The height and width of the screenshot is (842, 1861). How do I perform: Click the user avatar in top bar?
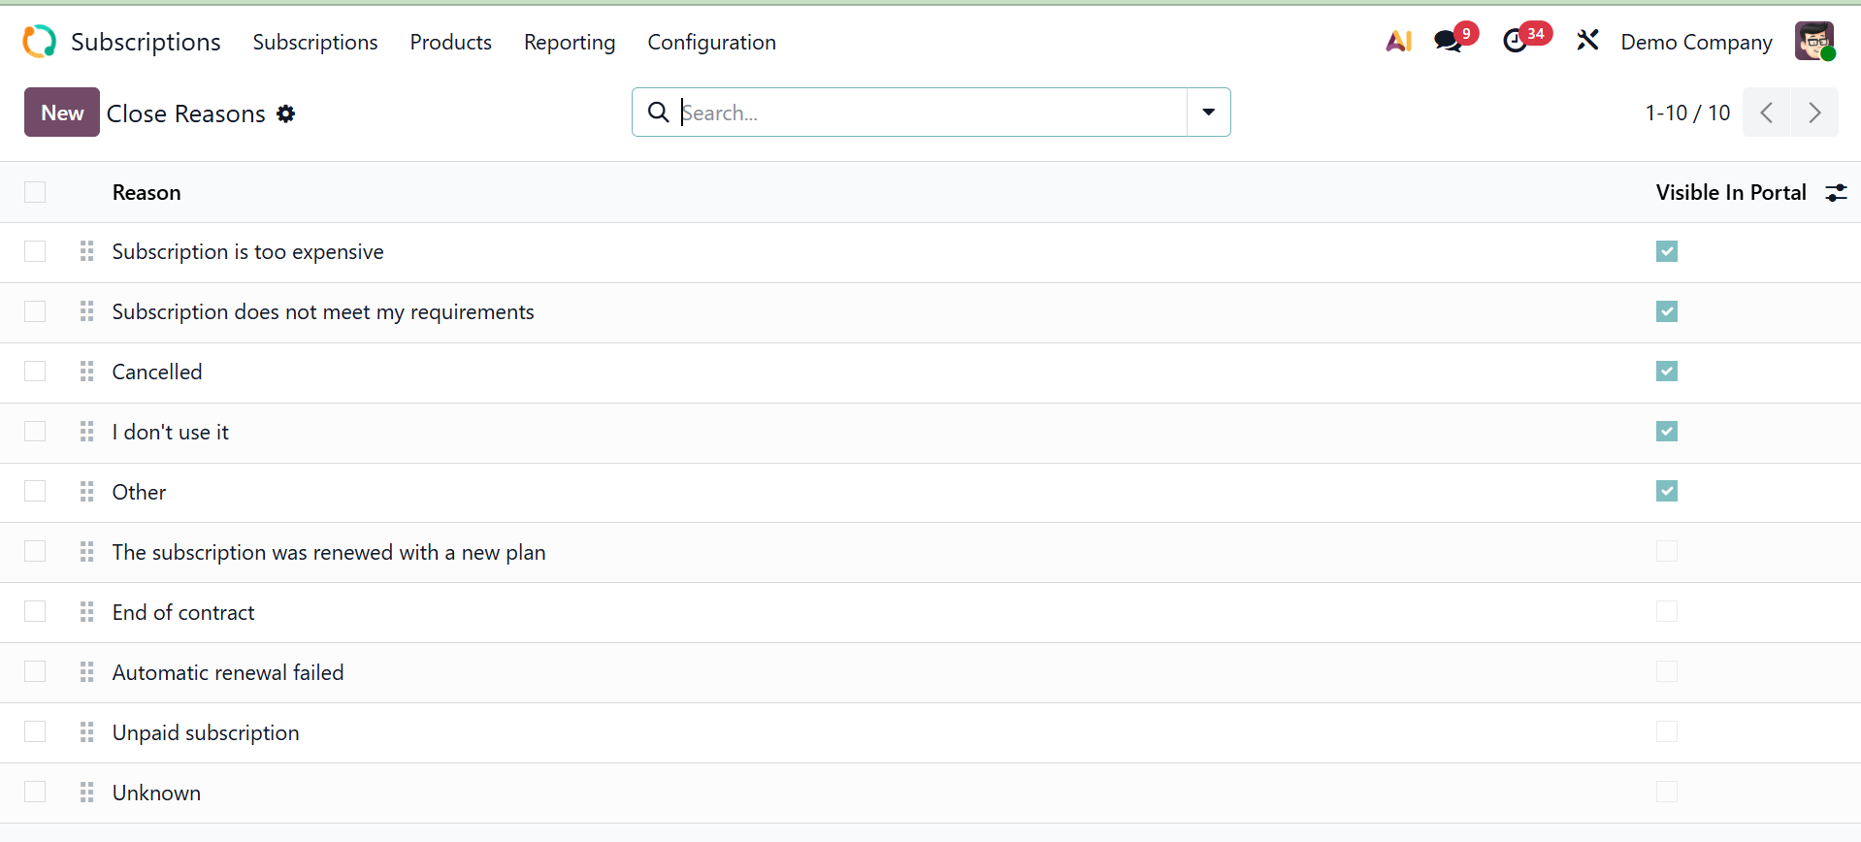pos(1814,42)
